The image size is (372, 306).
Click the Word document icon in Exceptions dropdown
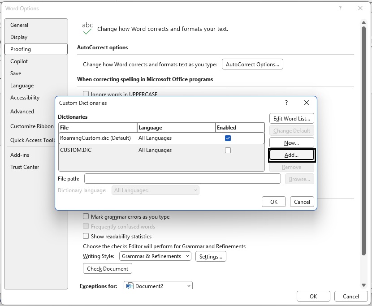(x=130, y=286)
